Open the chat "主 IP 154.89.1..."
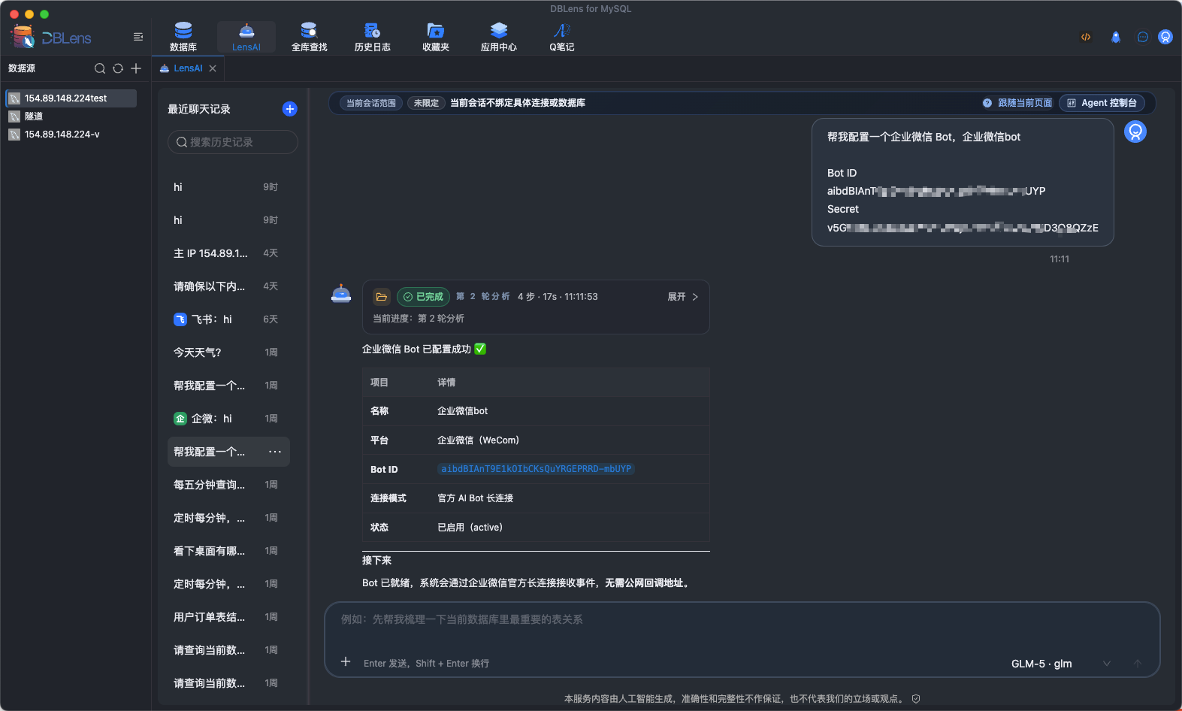Viewport: 1182px width, 711px height. (x=228, y=253)
